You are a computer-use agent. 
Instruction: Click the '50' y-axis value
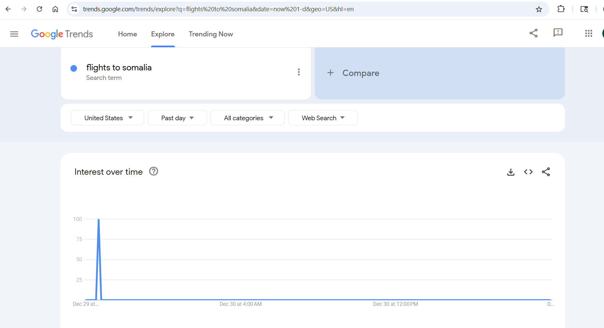click(79, 259)
